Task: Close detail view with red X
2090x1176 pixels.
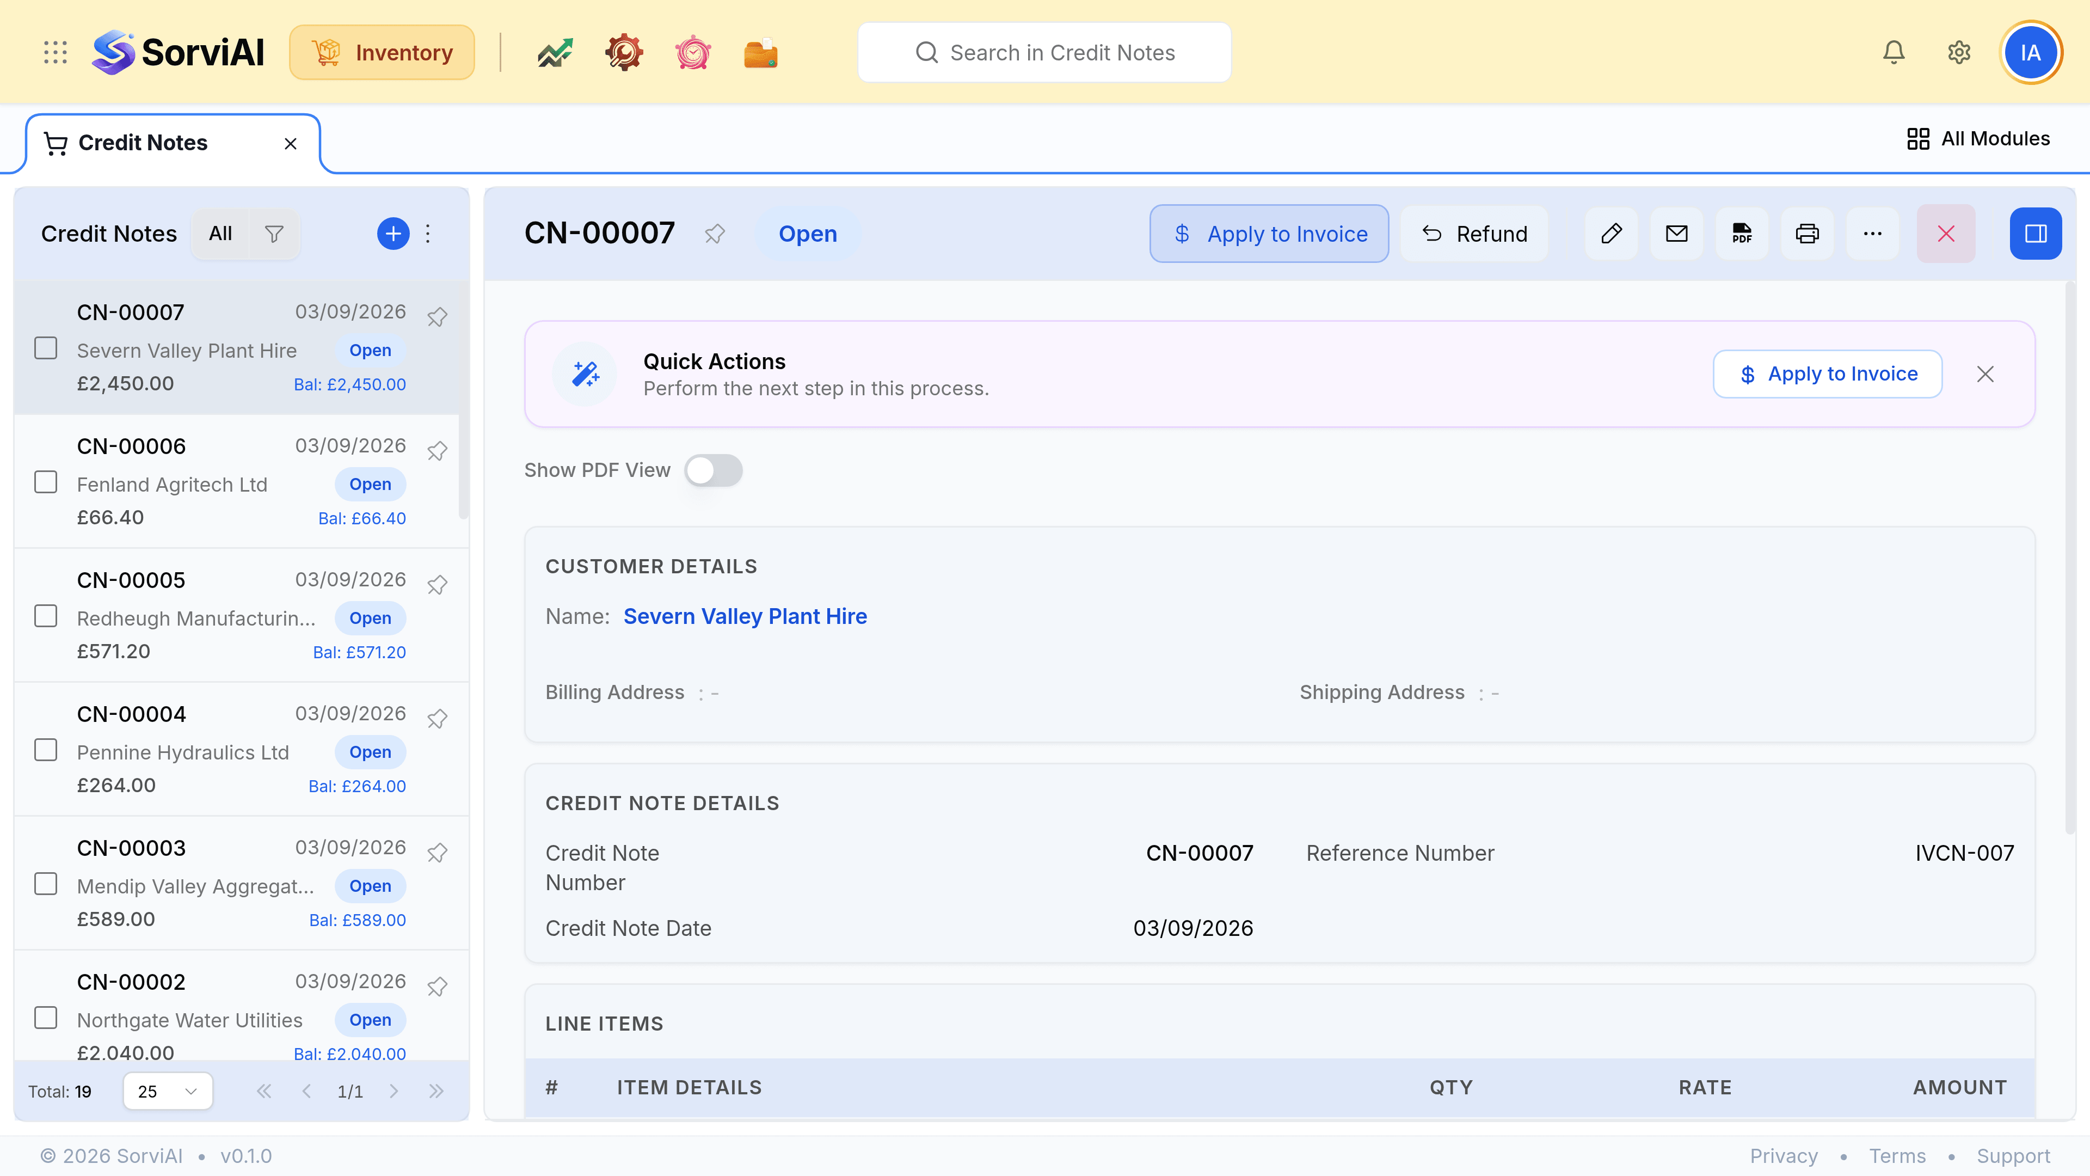Action: [1946, 234]
